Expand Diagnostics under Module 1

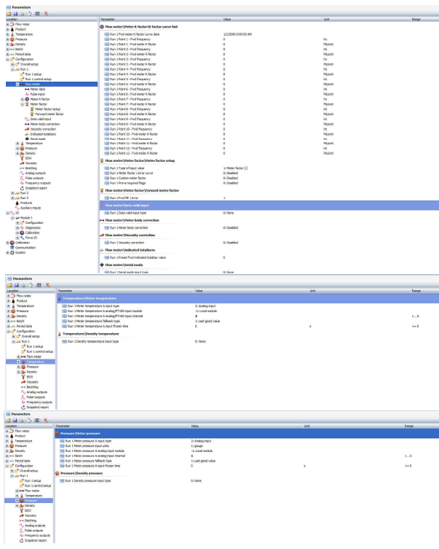point(17,227)
